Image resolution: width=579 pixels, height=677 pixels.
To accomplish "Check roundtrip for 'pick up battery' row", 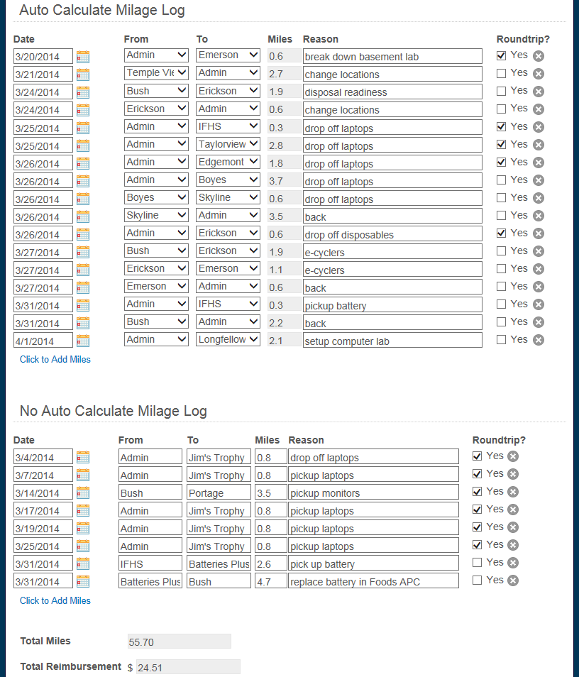I will [477, 562].
